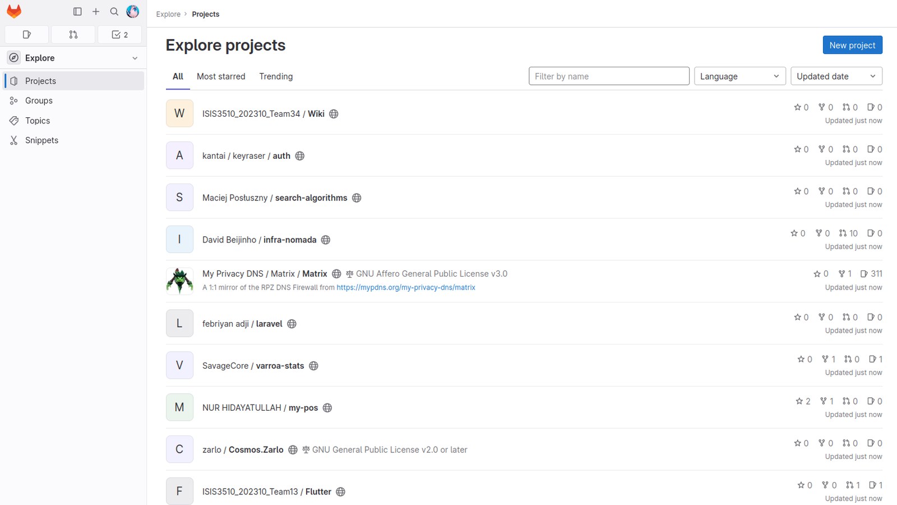Open the mypdns.org matrix link
Image resolution: width=897 pixels, height=505 pixels.
point(406,287)
